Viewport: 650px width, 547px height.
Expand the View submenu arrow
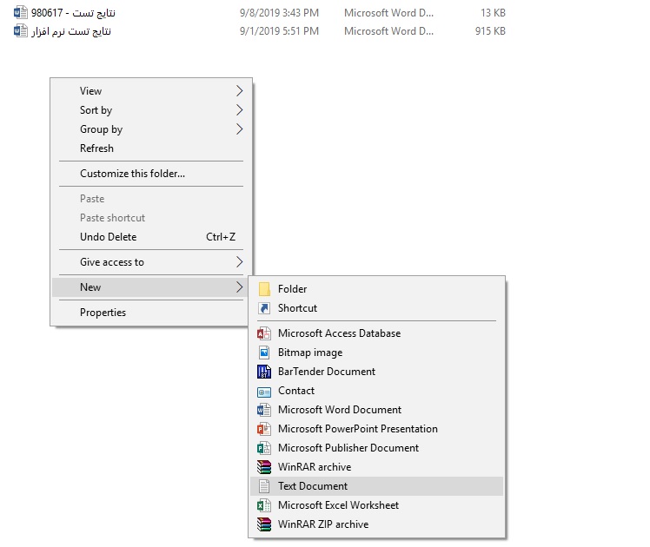239,90
